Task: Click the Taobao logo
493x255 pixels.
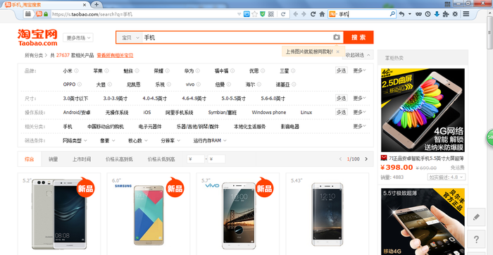Action: pos(37,38)
